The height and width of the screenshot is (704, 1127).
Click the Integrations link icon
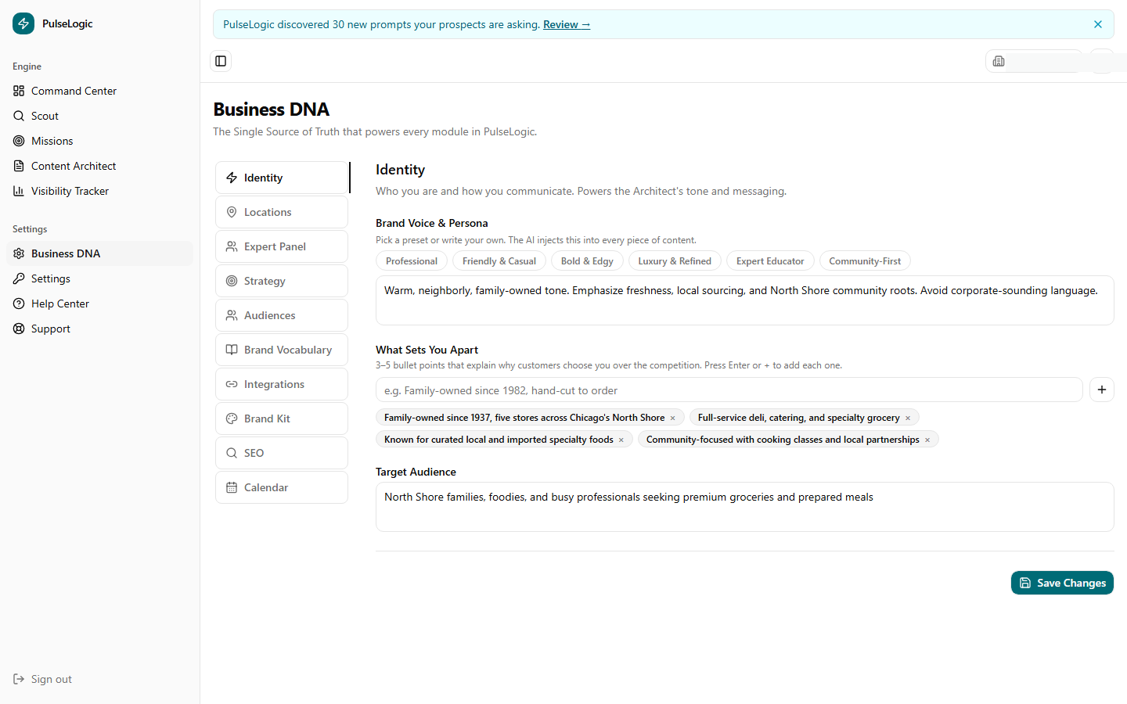[232, 384]
